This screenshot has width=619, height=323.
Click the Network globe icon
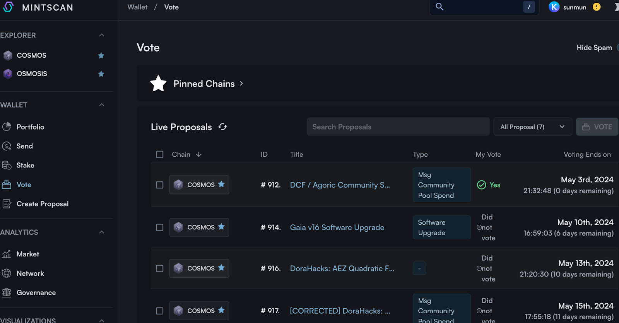[x=7, y=273]
